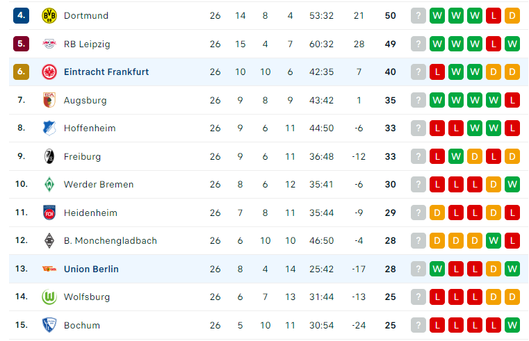529x341 pixels.
Task: Click Bochum's green W result badge
Action: tap(512, 325)
